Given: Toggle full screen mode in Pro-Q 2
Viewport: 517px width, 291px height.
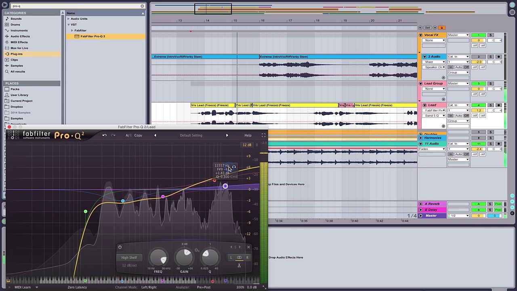Looking at the screenshot, I should (263, 135).
